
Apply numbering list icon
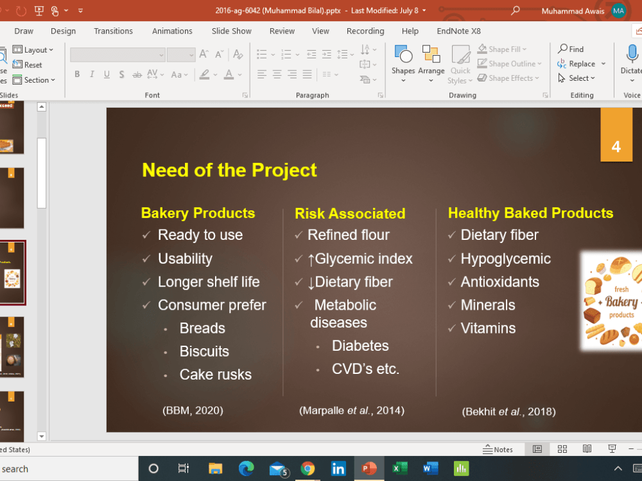pos(286,54)
